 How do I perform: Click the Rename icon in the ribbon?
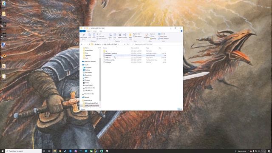click(125, 35)
